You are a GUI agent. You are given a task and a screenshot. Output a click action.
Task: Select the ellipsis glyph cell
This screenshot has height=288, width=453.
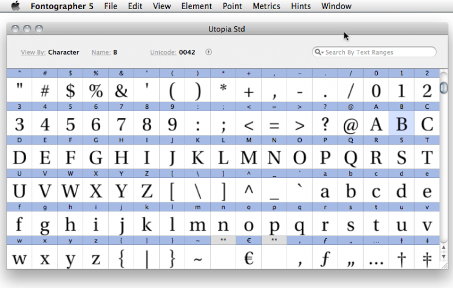376,257
